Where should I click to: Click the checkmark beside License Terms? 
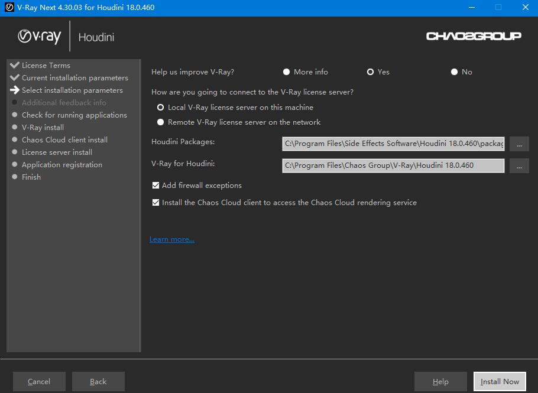15,65
